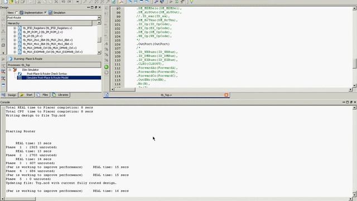This screenshot has width=357, height=201.
Task: Click the 'Processes: tb_Top' panel header
Action: point(54,65)
